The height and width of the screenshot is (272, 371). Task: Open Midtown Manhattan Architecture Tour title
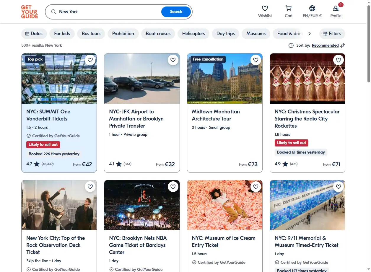click(216, 115)
